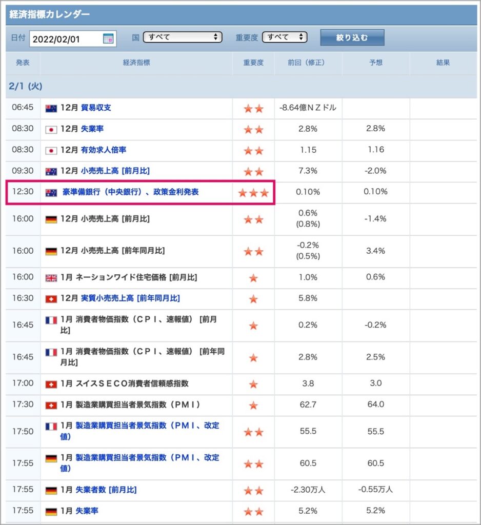Click the 1月 スイスSECO消費者信頼感指数 text
Viewport: 481px width, 525px height.
tap(125, 383)
